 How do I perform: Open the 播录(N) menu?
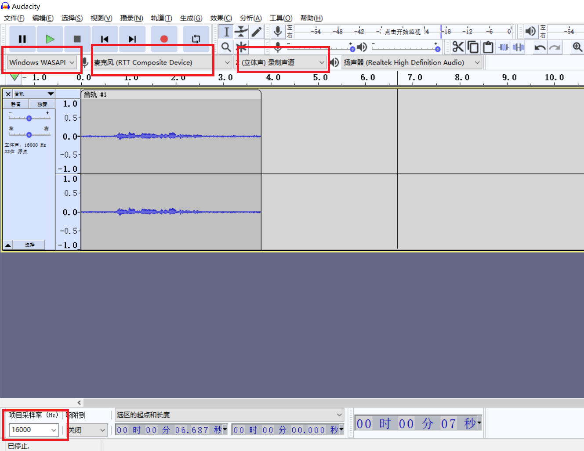(x=131, y=18)
